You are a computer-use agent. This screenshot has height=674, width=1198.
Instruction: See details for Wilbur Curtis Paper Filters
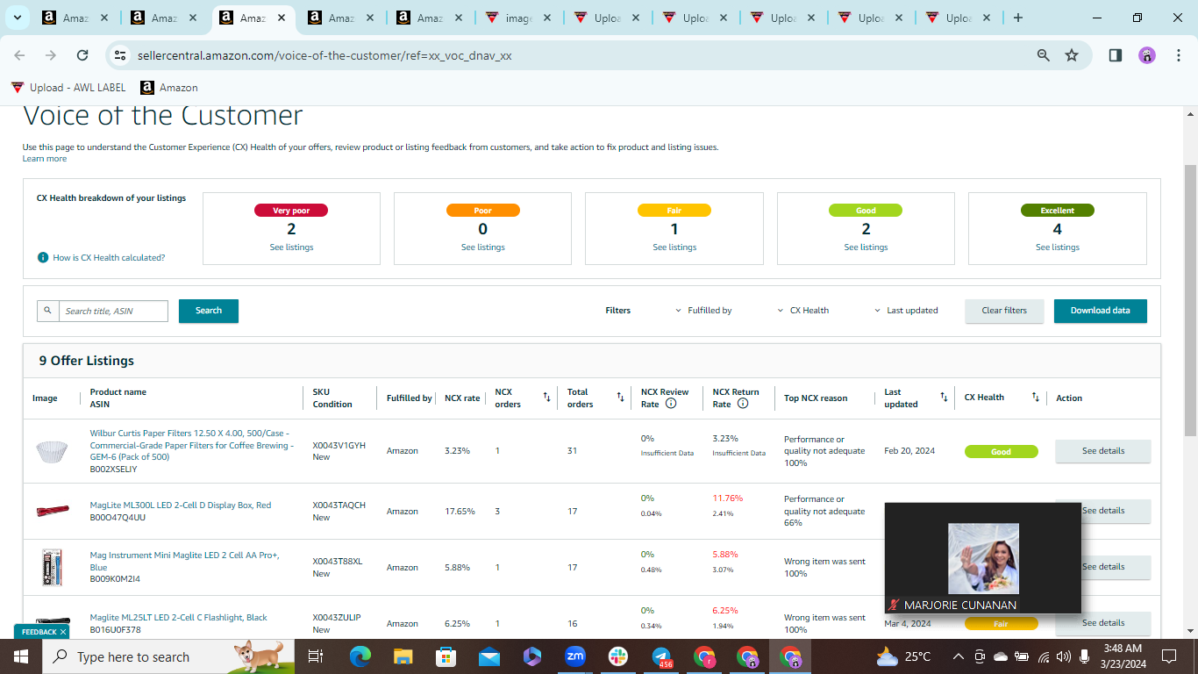[x=1102, y=451]
